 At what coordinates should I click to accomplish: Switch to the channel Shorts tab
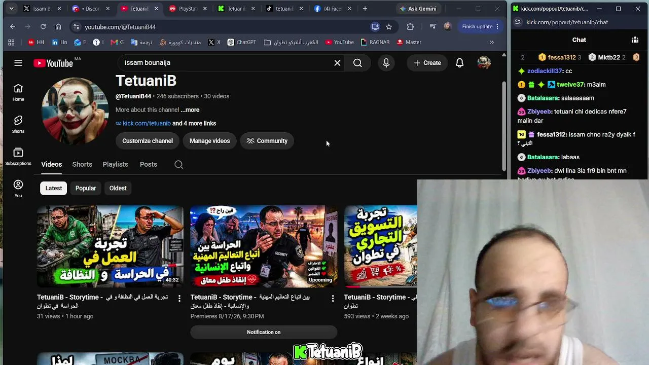click(82, 164)
